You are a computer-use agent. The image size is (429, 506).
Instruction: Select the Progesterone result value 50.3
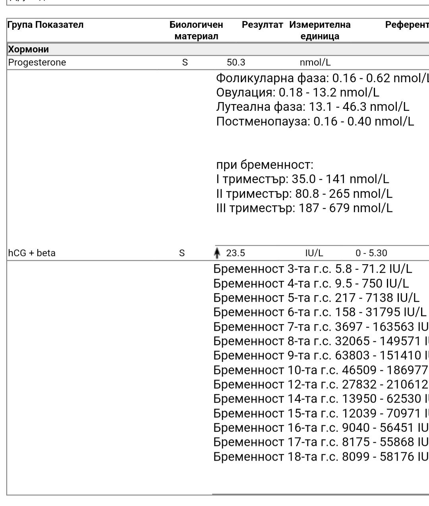click(x=236, y=62)
